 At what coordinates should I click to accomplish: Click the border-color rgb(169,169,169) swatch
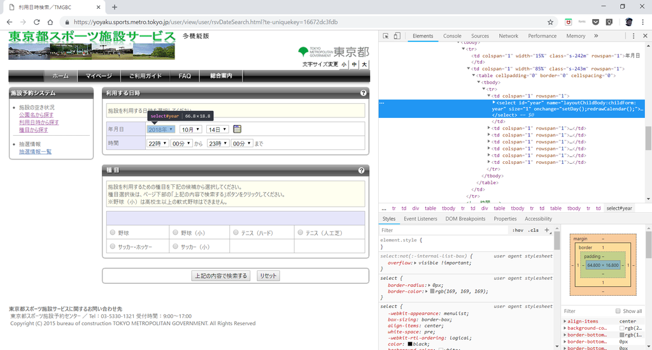tap(432, 291)
